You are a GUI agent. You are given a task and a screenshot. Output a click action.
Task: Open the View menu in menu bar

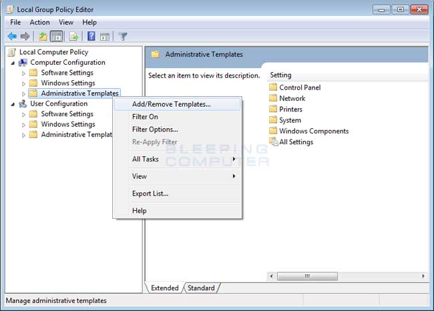66,23
